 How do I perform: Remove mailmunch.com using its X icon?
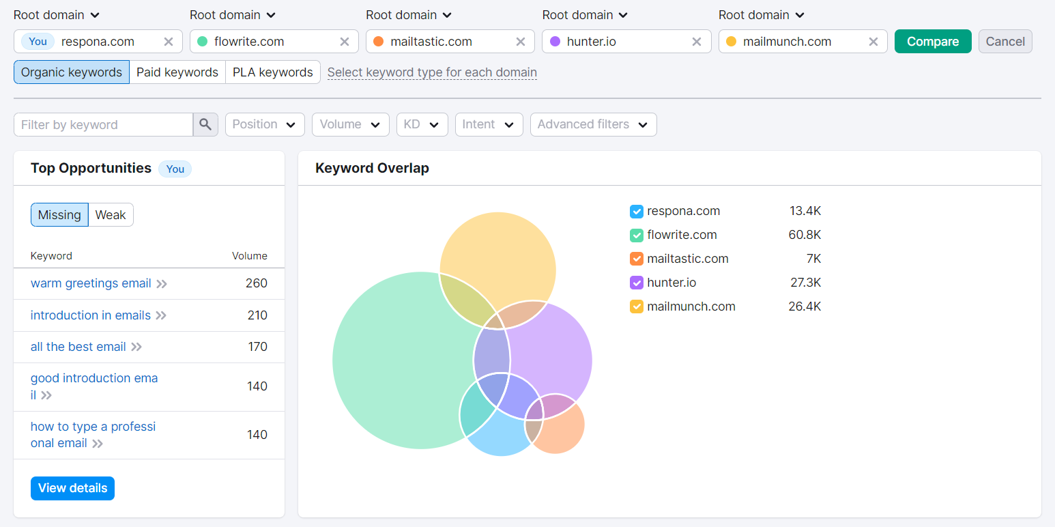coord(873,41)
